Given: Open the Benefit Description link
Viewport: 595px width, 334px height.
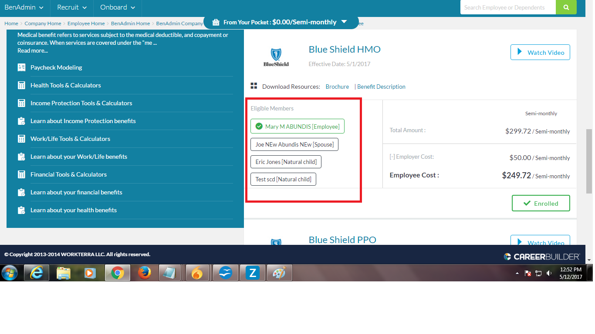Looking at the screenshot, I should tap(381, 87).
